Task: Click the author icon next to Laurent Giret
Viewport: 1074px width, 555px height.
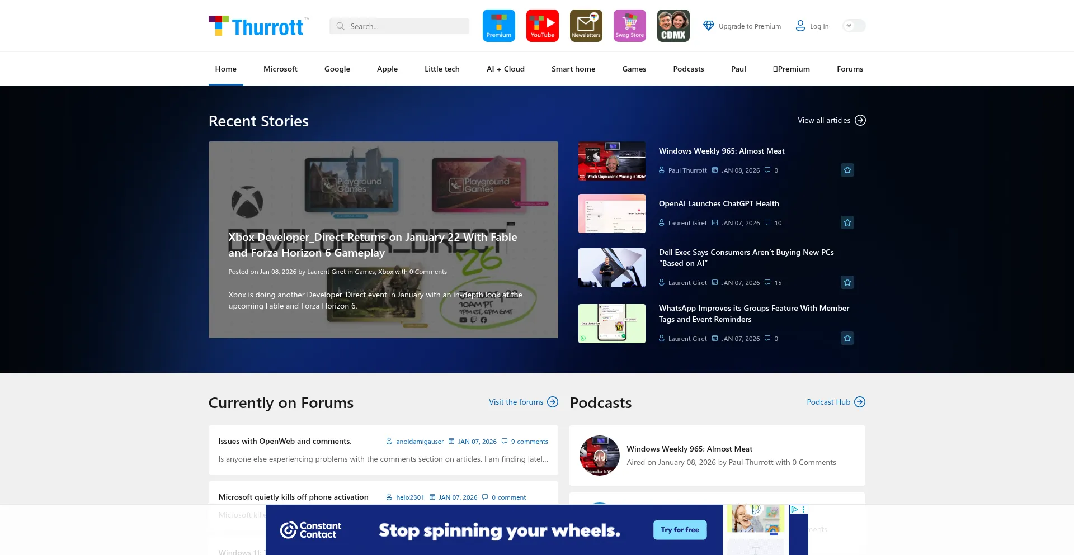Action: 662,222
